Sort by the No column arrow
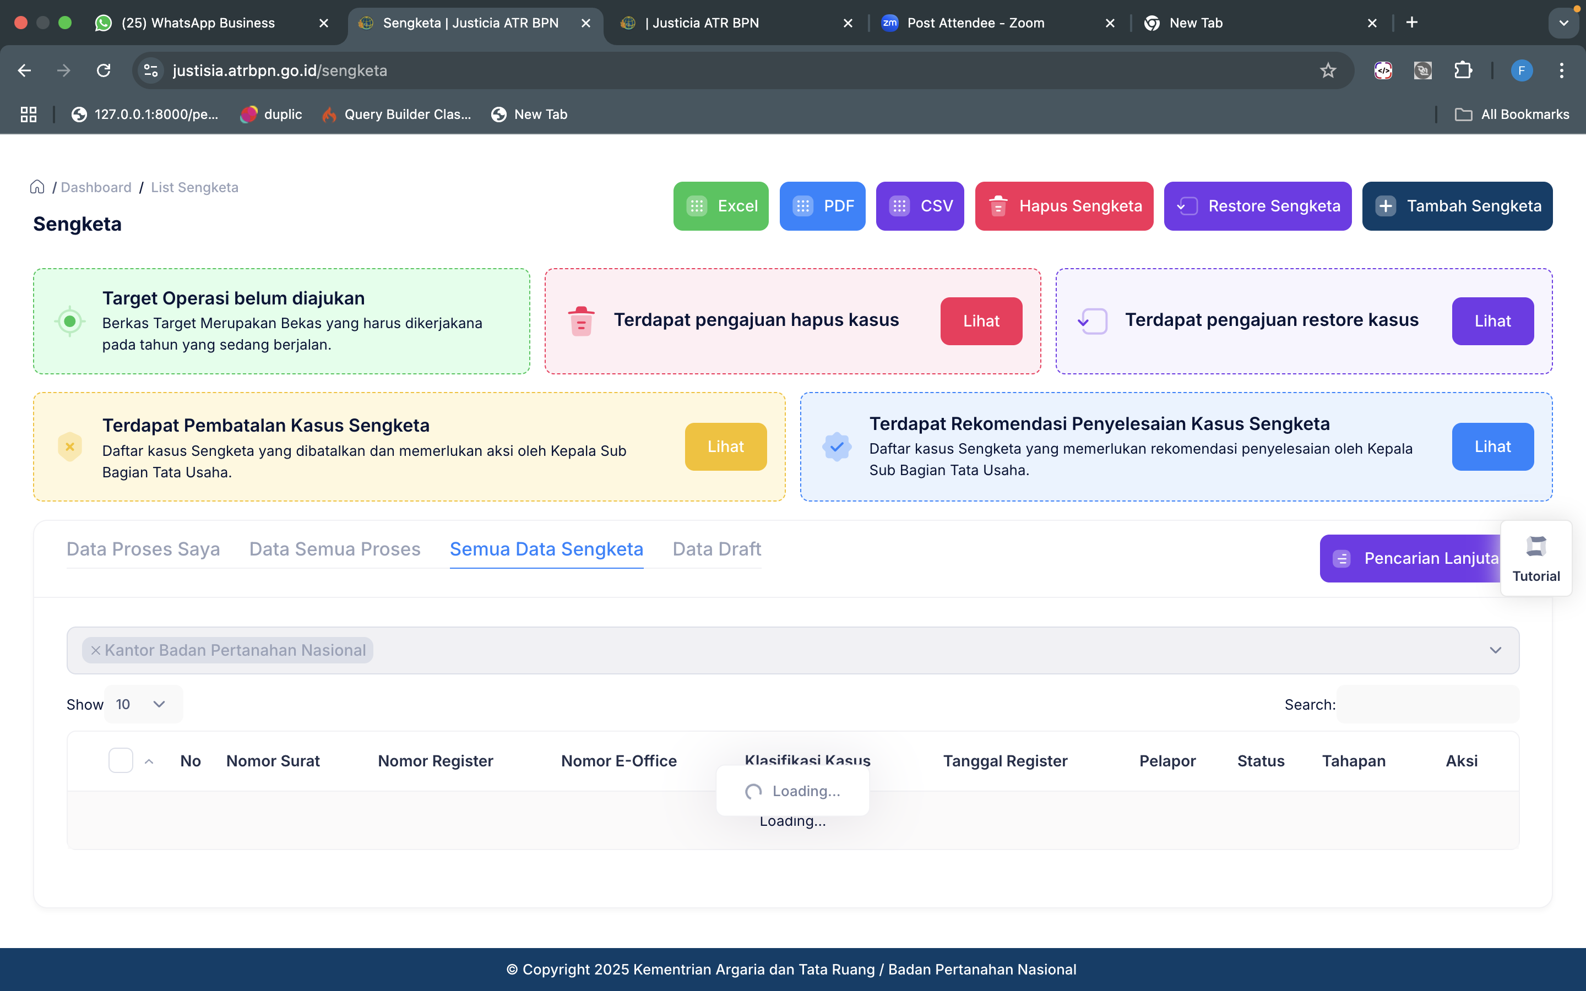 (x=149, y=761)
